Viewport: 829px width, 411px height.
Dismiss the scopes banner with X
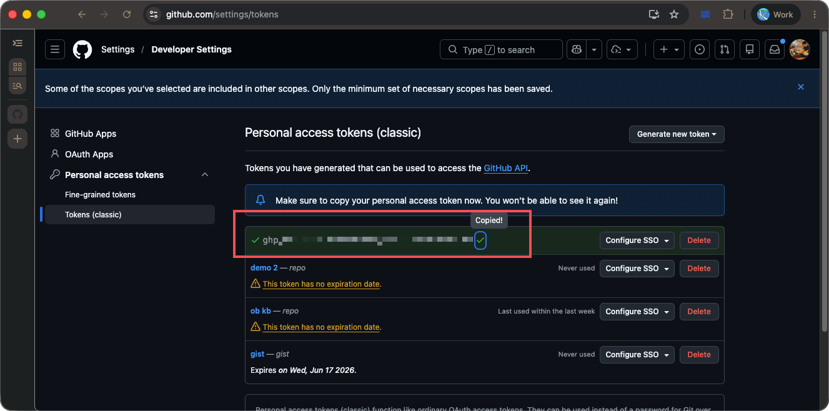coord(801,87)
